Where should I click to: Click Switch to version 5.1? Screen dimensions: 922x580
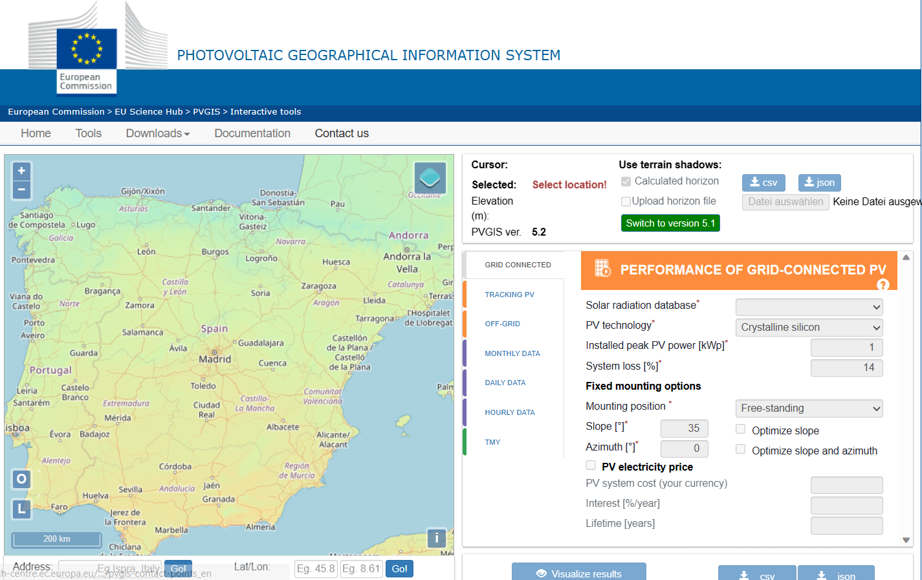tap(670, 223)
